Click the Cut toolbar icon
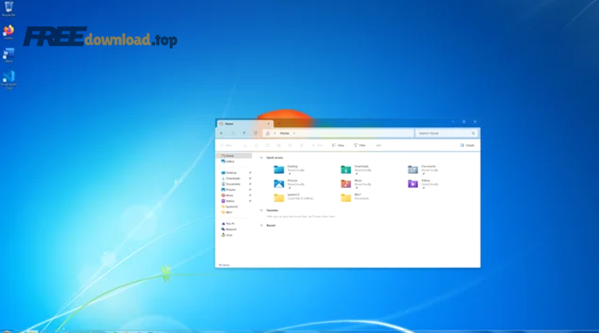Image resolution: width=599 pixels, height=333 pixels. pos(245,146)
